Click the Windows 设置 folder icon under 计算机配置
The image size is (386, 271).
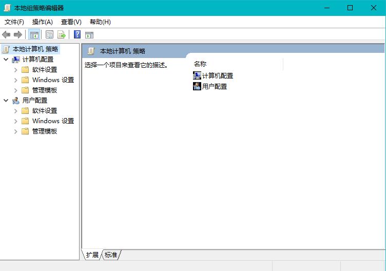click(x=25, y=80)
